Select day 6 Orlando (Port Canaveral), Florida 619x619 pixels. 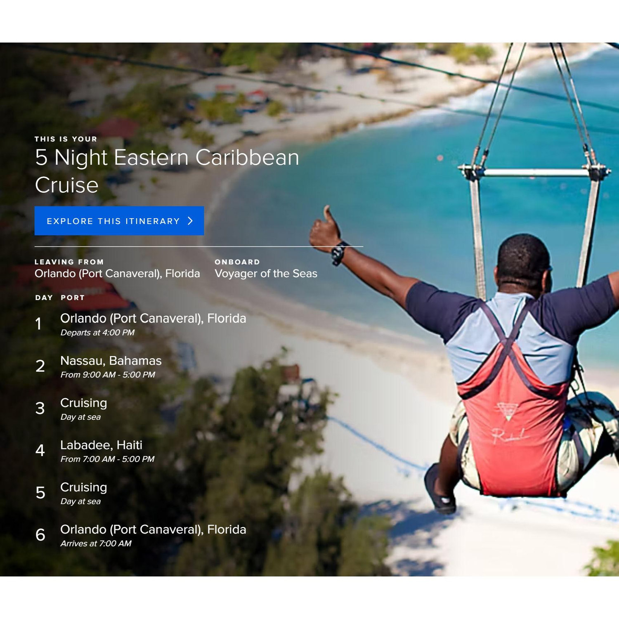tap(153, 529)
